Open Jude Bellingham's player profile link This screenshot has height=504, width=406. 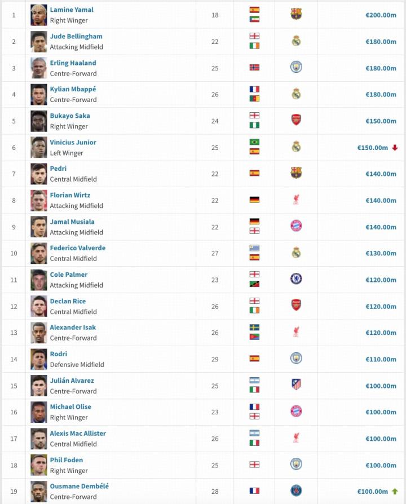(x=76, y=37)
